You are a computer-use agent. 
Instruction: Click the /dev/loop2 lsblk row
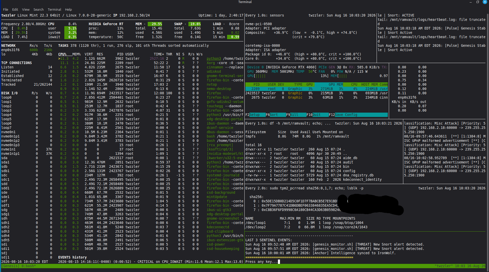click(306, 227)
